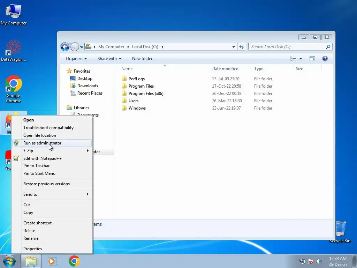Choose Rename from context menu
357x268 pixels.
click(x=52, y=238)
